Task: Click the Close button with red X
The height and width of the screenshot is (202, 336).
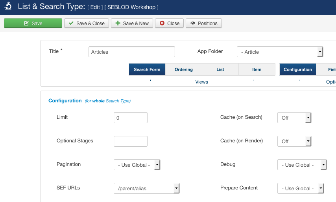Action: click(170, 23)
